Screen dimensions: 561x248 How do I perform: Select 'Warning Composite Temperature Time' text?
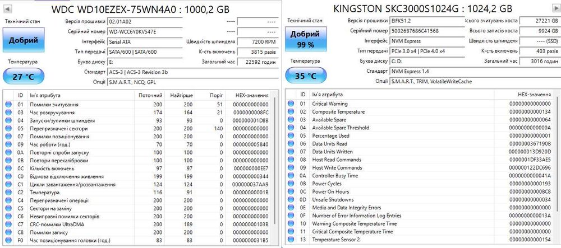(355, 224)
